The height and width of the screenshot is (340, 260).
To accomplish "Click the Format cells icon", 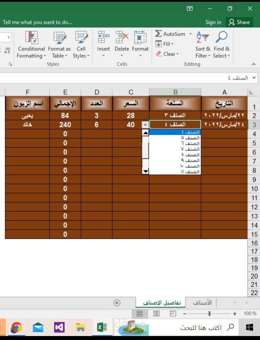I will tap(140, 37).
